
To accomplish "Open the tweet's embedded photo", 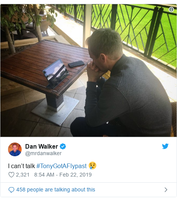I will click(88, 70).
